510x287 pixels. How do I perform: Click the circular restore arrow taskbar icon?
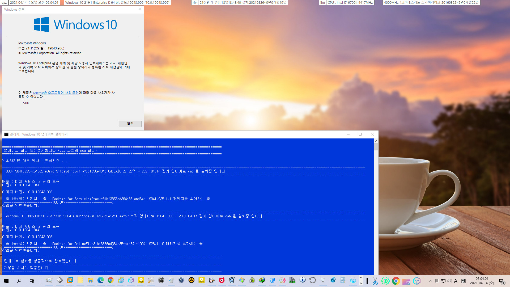(313, 280)
